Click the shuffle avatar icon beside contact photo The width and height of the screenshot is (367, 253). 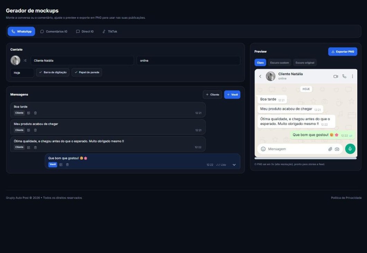25,60
